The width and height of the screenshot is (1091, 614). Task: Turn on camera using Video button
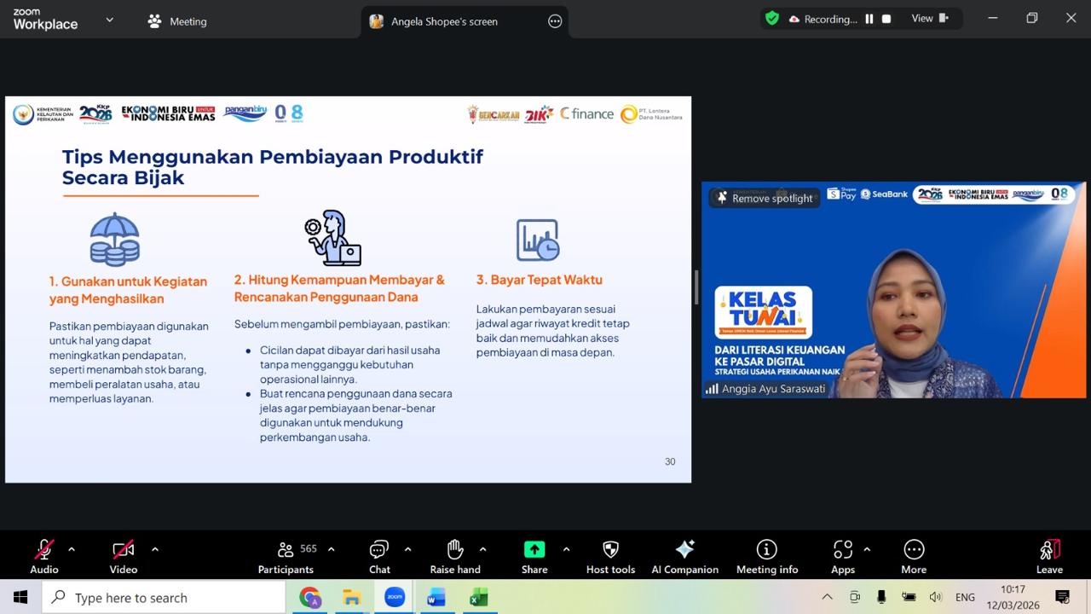tap(124, 557)
